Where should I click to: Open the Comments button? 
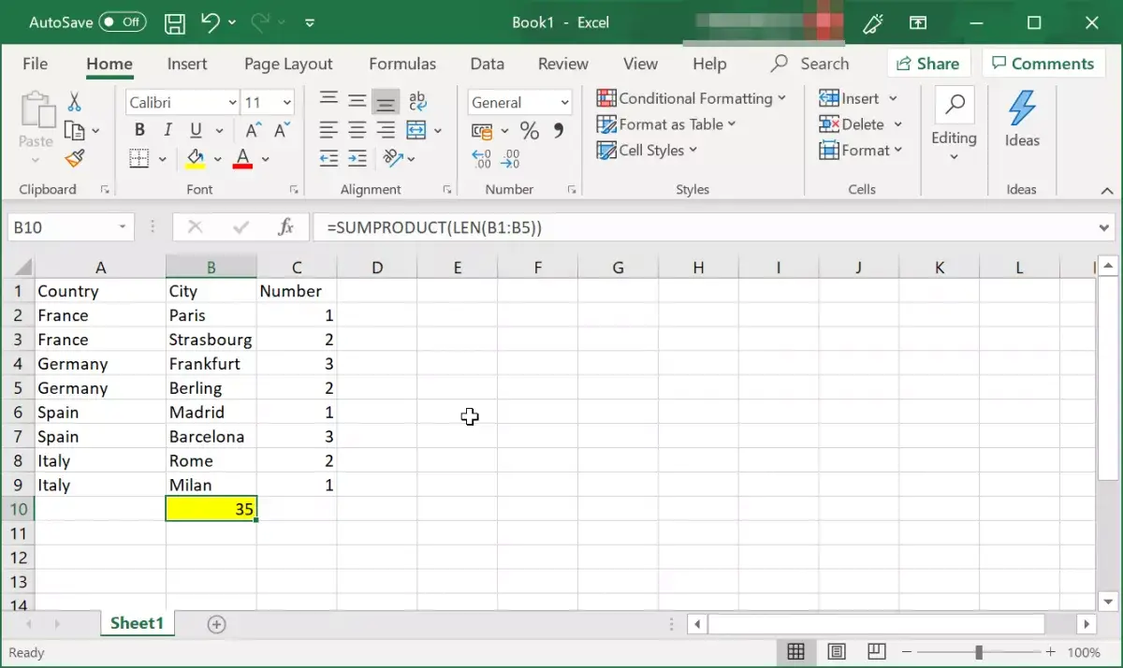[x=1042, y=64]
